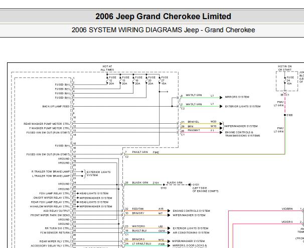Click the LT GRN/LT BLU wire label
Image resolution: width=304 pixels, height=248 pixels.
point(141,243)
